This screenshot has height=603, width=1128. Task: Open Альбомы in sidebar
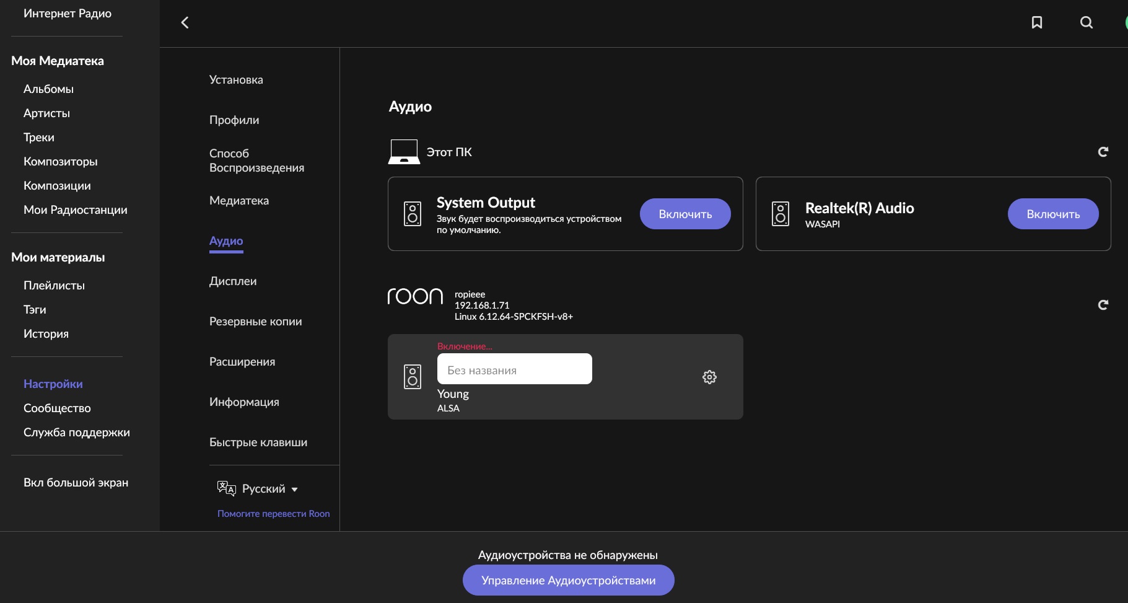pos(48,89)
